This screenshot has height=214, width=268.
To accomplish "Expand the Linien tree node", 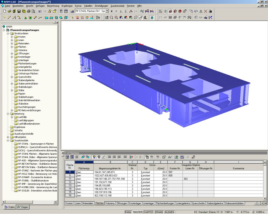I will pyautogui.click(x=12, y=40).
